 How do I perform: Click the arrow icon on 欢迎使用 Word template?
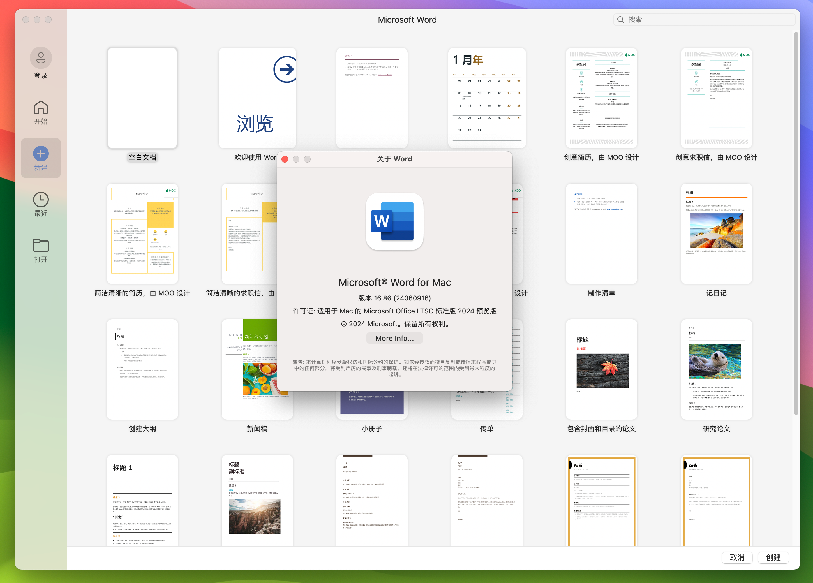[x=285, y=69]
